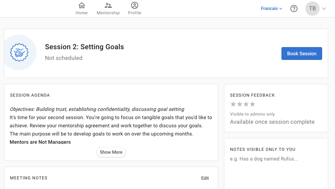Expand the account menu chevron
This screenshot has width=335, height=189.
pos(324,9)
